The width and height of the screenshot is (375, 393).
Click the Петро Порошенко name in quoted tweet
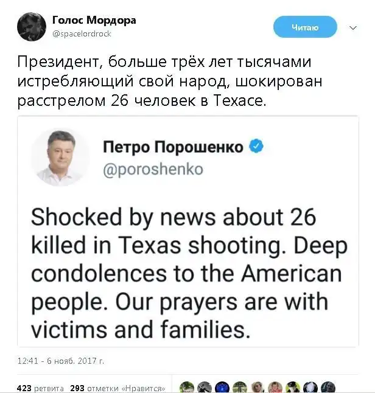[x=173, y=147]
